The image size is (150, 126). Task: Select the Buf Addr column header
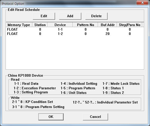(108, 25)
